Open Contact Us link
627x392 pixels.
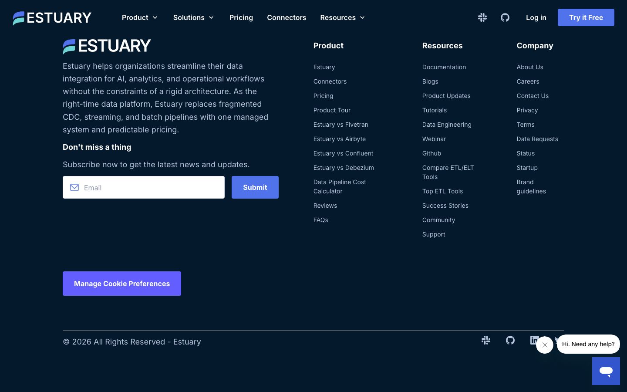click(x=533, y=96)
